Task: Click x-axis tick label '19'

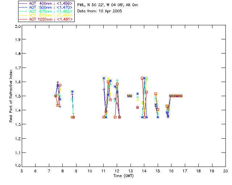Action: [x=212, y=171]
